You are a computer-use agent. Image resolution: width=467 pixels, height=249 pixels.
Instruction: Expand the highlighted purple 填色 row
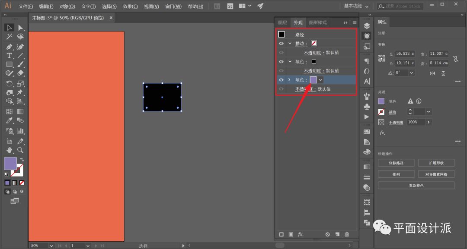tap(290, 80)
